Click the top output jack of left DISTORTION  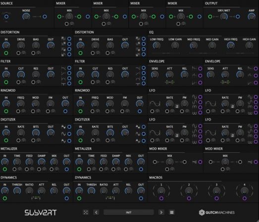click(69, 39)
